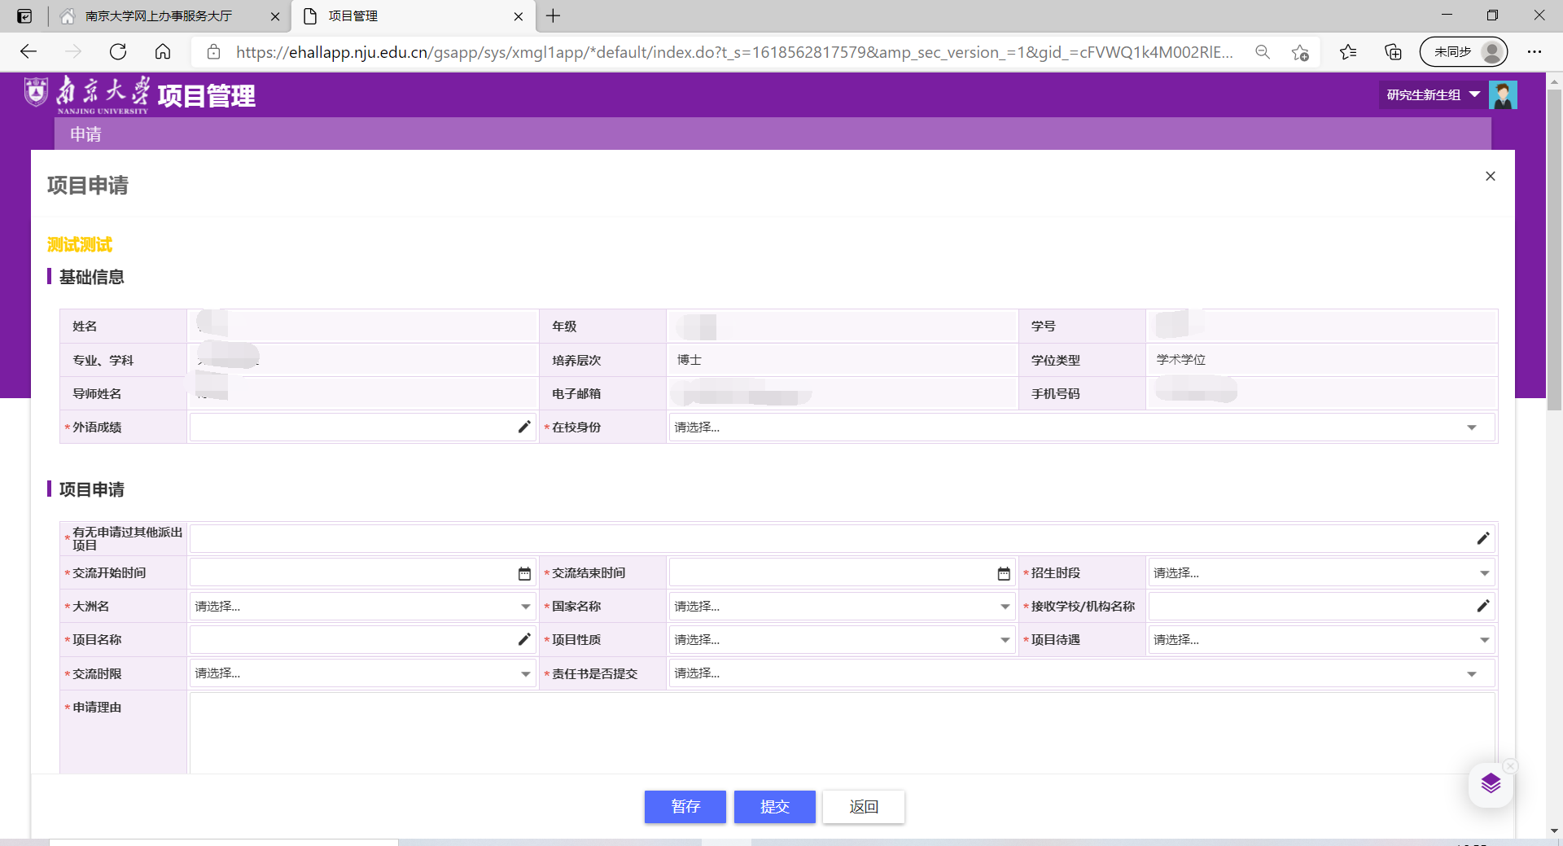1563x846 pixels.
Task: Click the pencil icon in 外语成绩 field
Action: point(524,427)
